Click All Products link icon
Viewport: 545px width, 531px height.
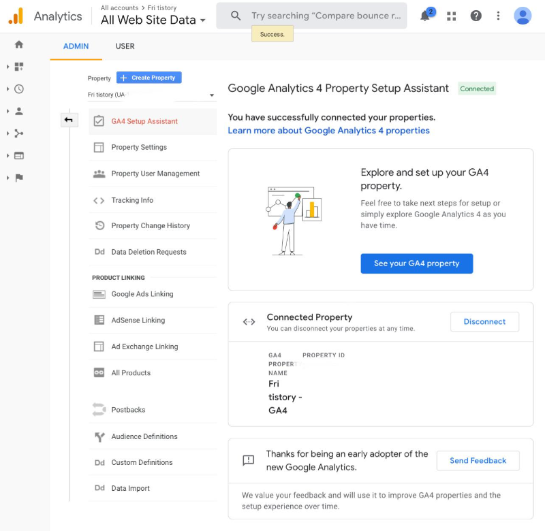click(99, 372)
